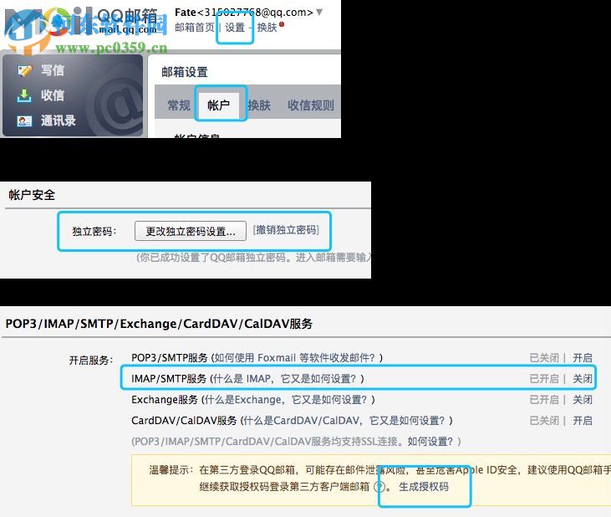Click the 更改独立密码设置 button
This screenshot has width=611, height=517.
pos(191,231)
